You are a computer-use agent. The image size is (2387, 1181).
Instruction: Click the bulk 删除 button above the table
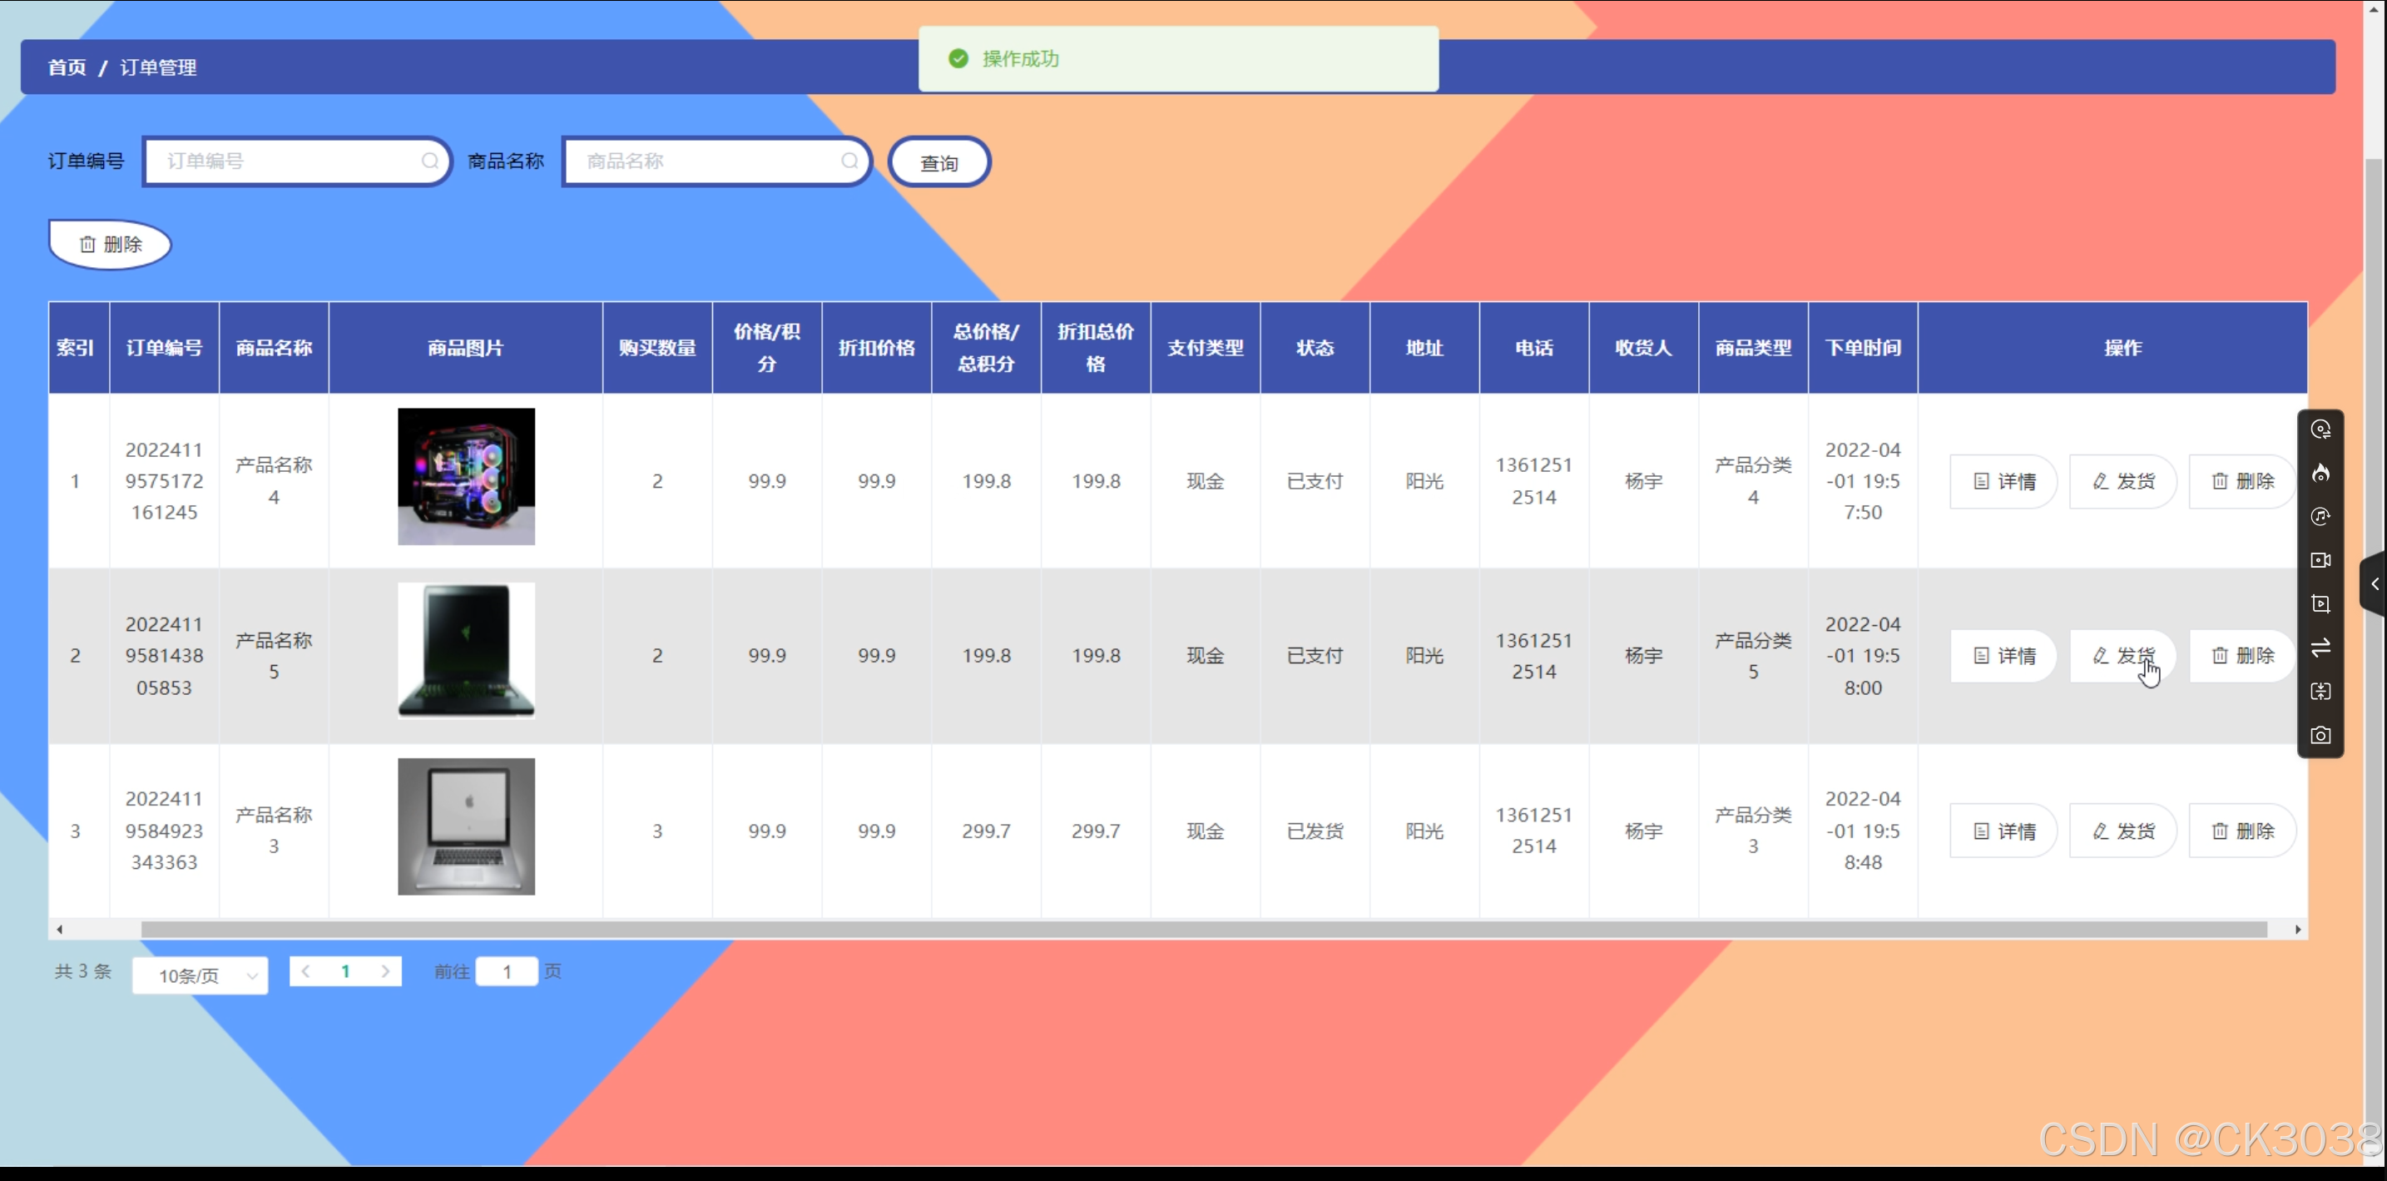pos(111,245)
